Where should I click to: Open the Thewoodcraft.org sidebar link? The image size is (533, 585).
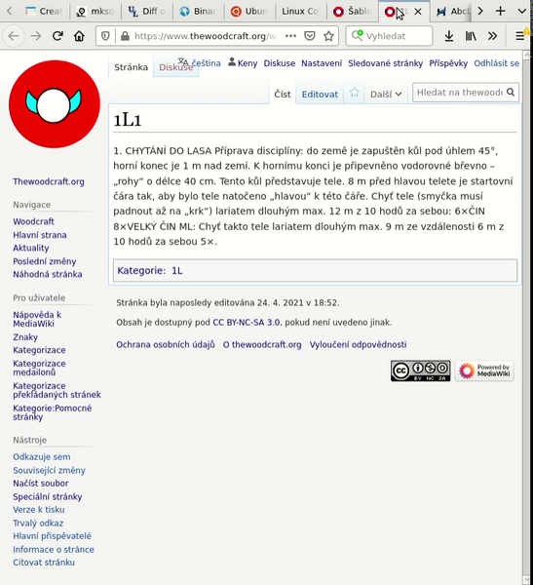point(49,181)
